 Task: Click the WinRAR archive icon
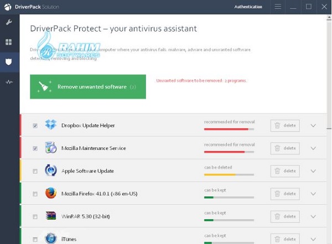tap(51, 216)
